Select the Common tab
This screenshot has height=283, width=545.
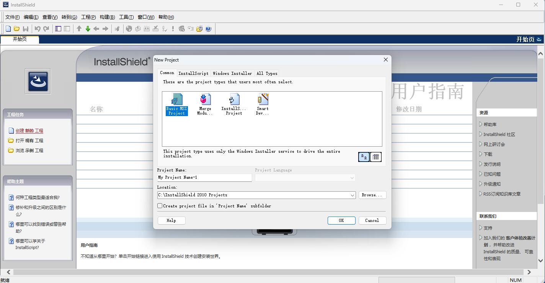167,73
